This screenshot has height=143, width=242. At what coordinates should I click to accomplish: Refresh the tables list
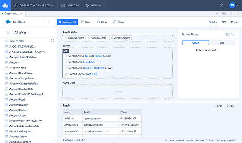(x=53, y=40)
